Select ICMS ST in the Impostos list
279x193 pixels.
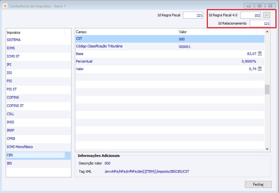[x=38, y=56]
